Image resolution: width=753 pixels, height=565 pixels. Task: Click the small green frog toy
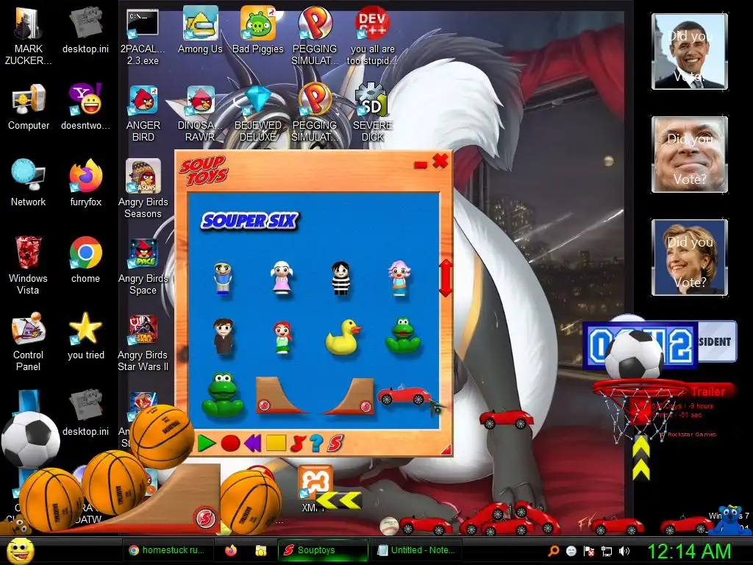coord(402,335)
